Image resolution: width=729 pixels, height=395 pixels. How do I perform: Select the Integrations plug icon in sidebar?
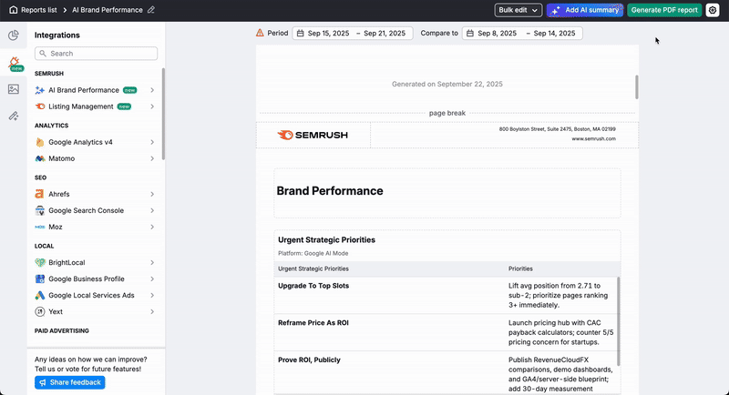point(14,63)
